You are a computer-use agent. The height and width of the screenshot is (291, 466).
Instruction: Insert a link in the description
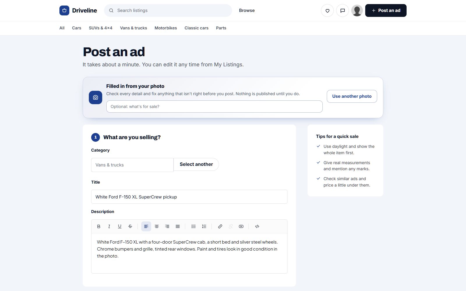(220, 226)
